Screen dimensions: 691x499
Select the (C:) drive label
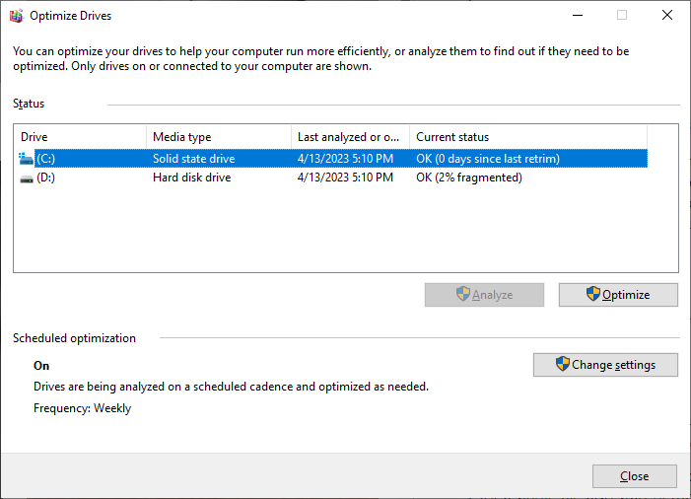pyautogui.click(x=45, y=159)
